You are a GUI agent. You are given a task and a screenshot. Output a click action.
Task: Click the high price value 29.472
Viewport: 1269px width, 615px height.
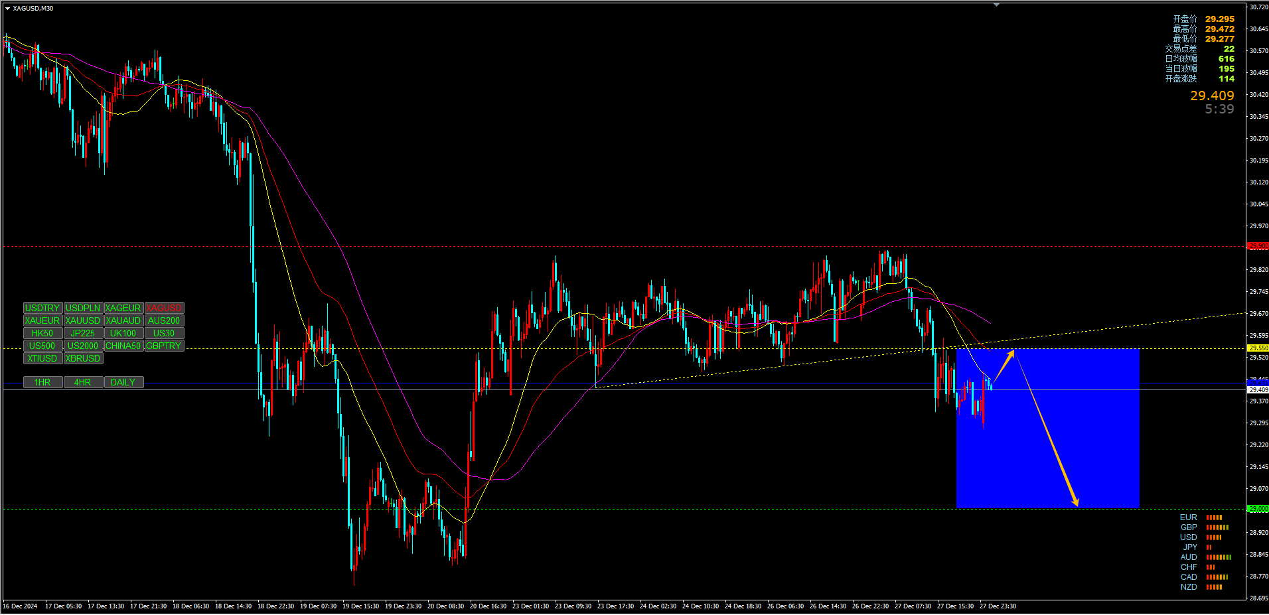click(x=1220, y=29)
